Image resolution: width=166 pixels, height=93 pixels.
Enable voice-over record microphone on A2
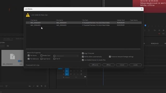pos(81,71)
